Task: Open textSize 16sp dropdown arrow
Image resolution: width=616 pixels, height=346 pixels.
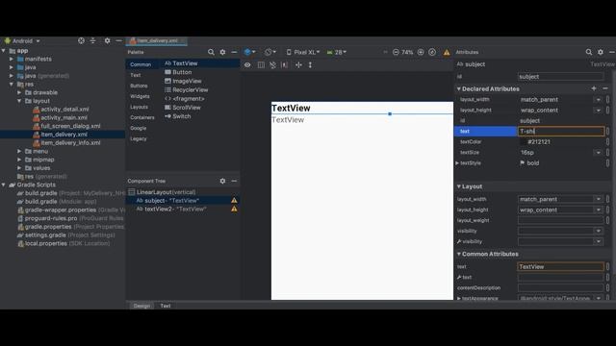Action: coord(598,153)
